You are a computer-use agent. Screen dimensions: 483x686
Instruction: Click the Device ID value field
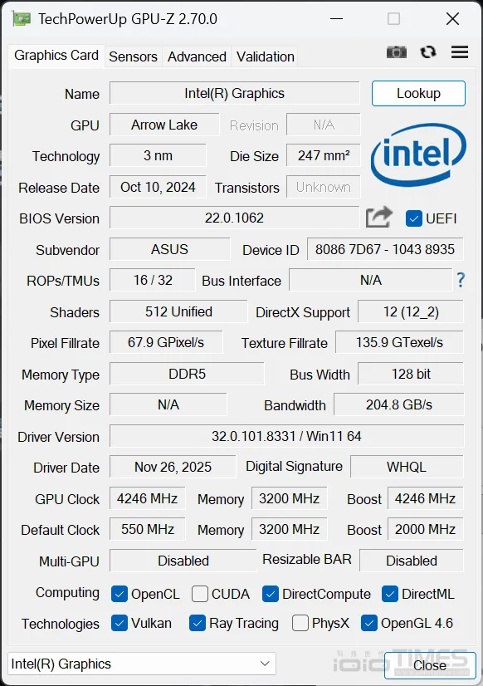(384, 249)
